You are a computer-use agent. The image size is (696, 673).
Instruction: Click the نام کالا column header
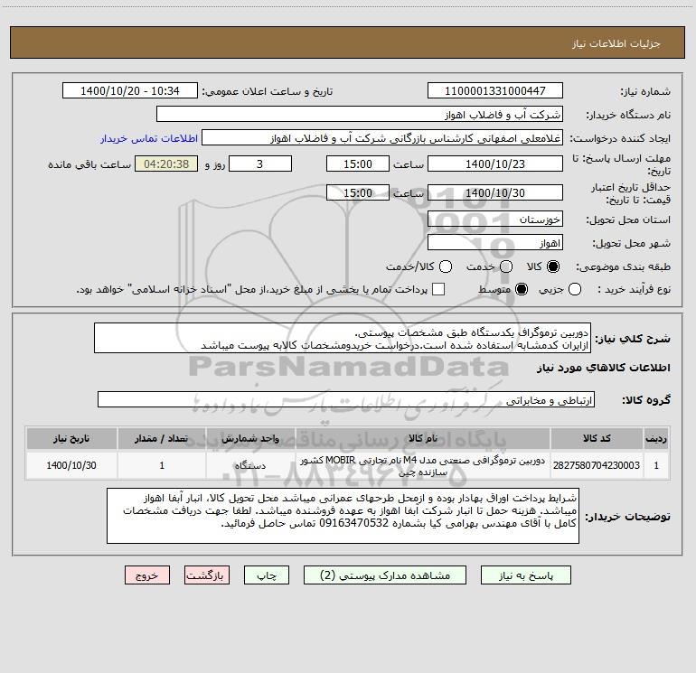423,438
